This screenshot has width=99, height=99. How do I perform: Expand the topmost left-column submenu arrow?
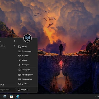(15, 41)
